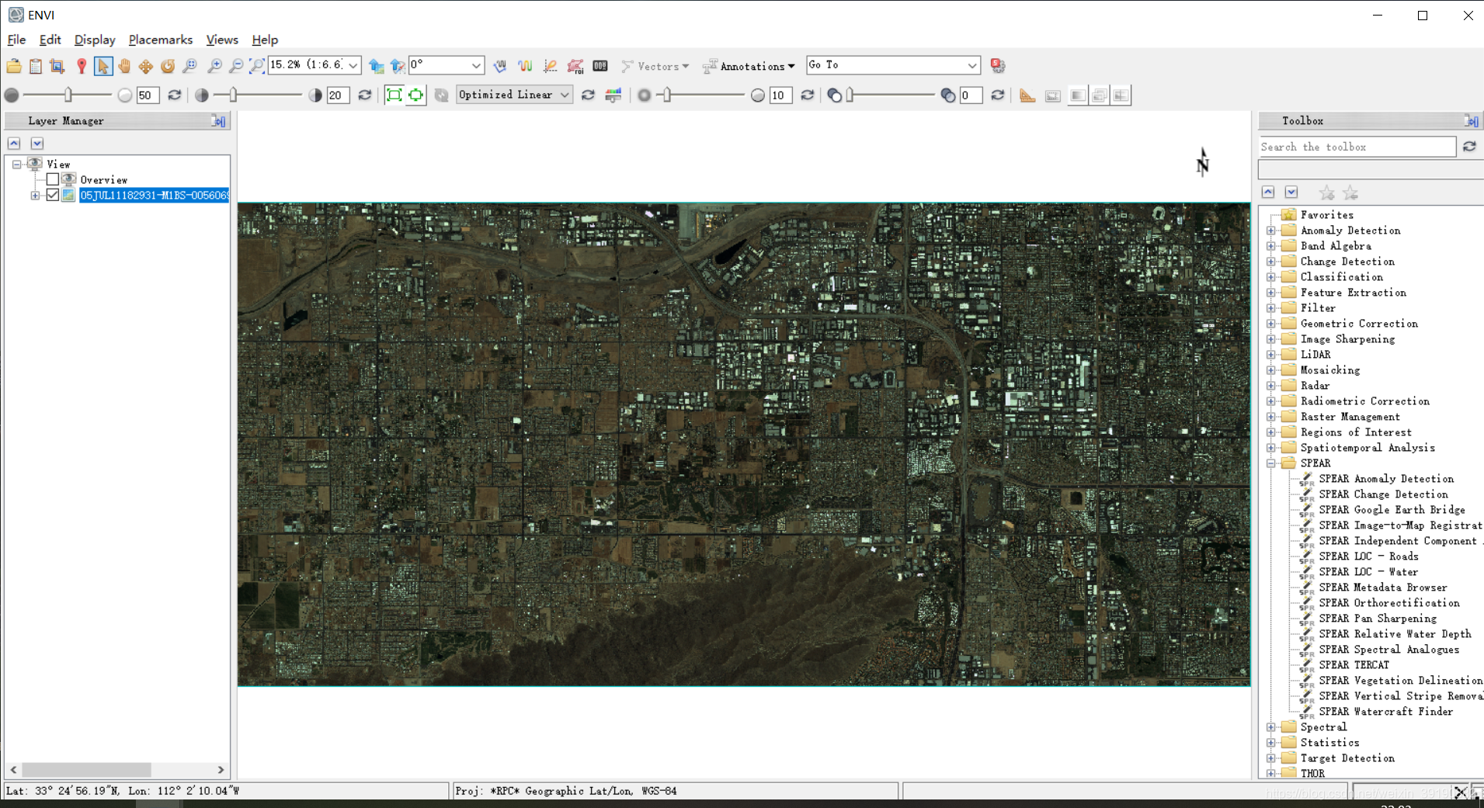
Task: Activate the Swipe view icon
Action: (1121, 95)
